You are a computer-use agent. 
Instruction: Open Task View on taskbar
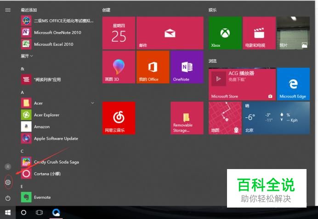pos(40,213)
